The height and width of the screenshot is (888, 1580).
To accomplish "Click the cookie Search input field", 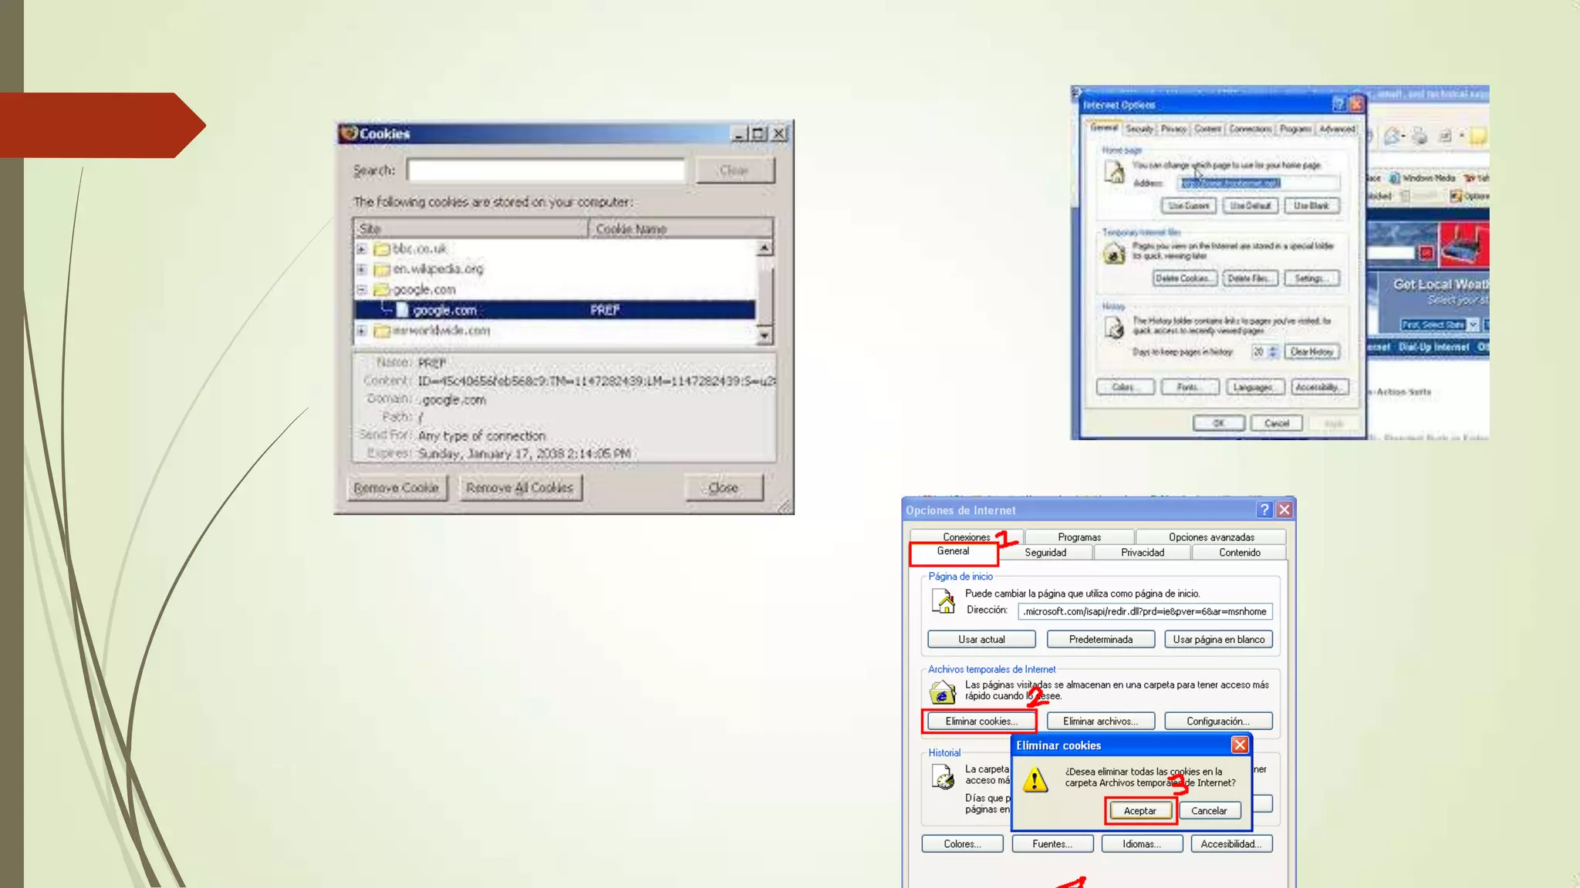I will click(x=545, y=170).
